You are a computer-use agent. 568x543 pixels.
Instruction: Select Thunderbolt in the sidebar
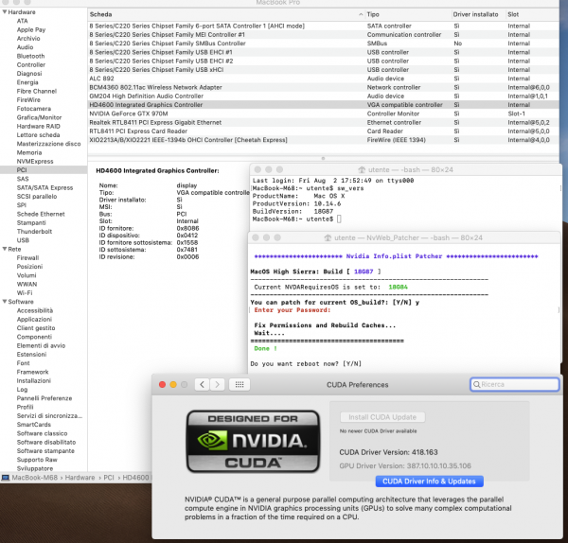pos(34,232)
